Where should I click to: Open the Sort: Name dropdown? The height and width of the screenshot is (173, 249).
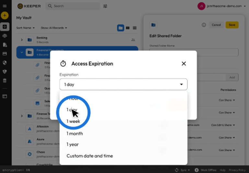click(x=25, y=28)
